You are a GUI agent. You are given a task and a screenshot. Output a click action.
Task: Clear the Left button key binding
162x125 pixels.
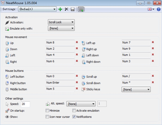tap(77, 76)
